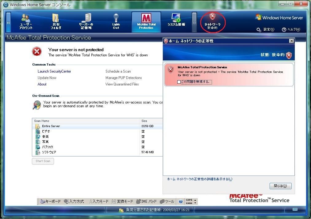Open the システム情報 tab
Viewport: 311px width, 219px height.
click(176, 20)
